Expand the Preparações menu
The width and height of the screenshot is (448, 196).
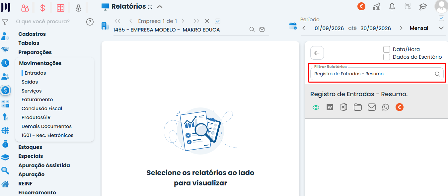point(35,52)
